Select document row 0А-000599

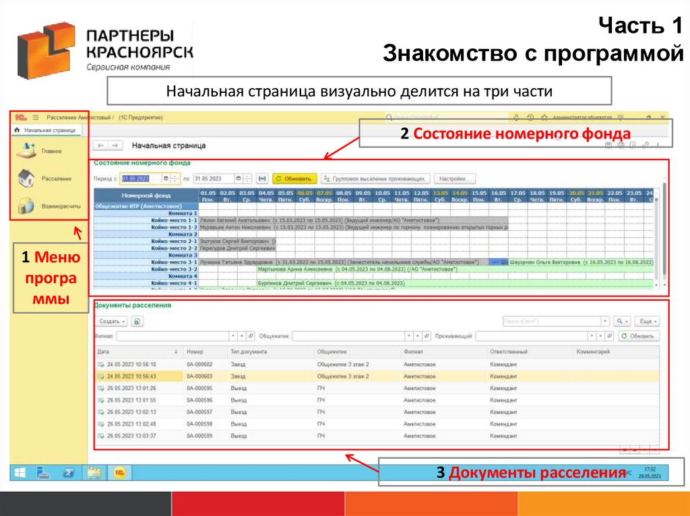click(x=377, y=435)
